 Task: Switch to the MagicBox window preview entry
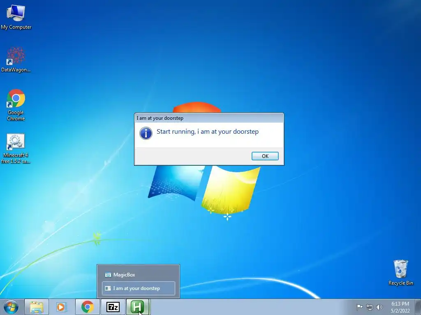point(138,274)
